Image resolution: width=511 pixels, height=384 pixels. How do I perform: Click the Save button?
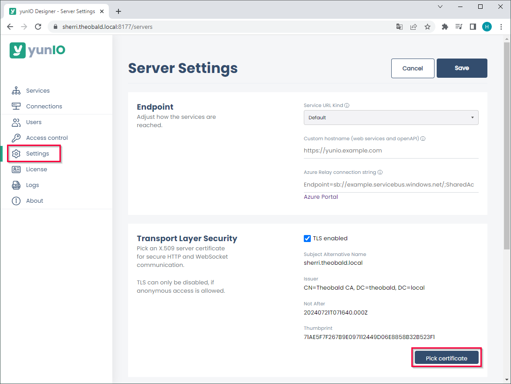(462, 68)
